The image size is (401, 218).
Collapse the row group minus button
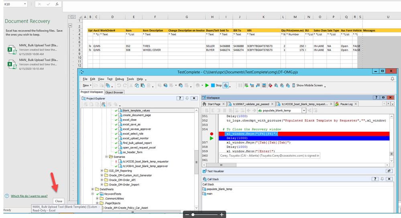(x=71, y=25)
